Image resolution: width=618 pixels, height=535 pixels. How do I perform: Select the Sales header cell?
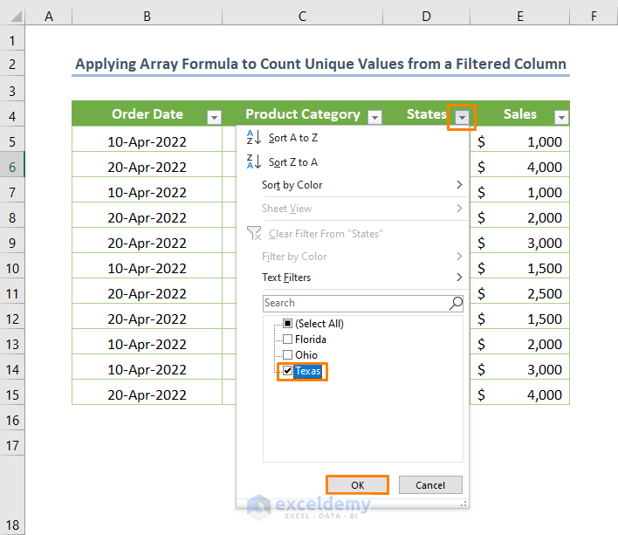point(520,113)
